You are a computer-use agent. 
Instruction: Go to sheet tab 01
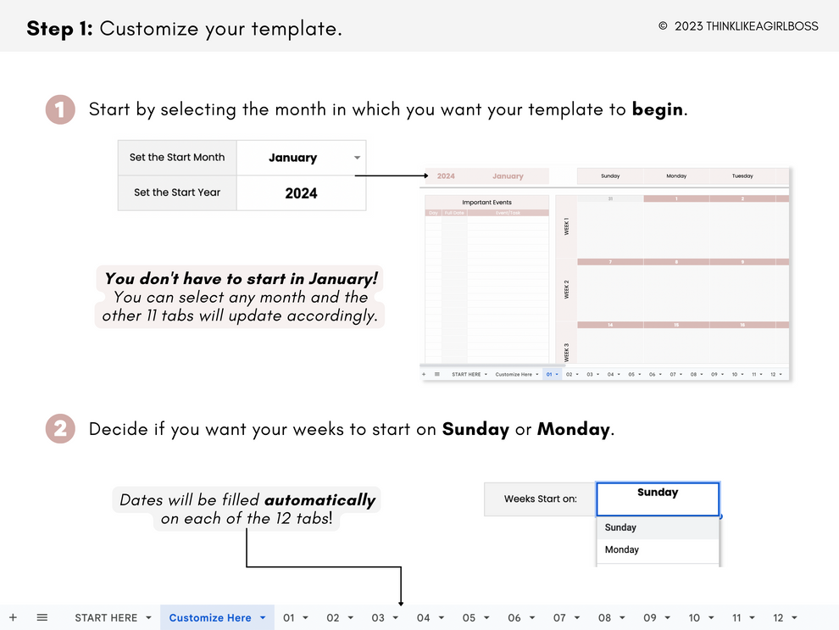(x=289, y=618)
